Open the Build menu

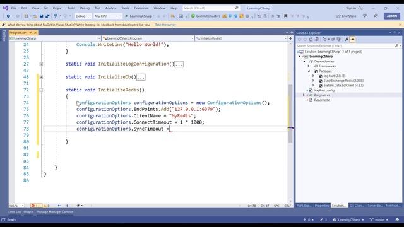(71, 8)
